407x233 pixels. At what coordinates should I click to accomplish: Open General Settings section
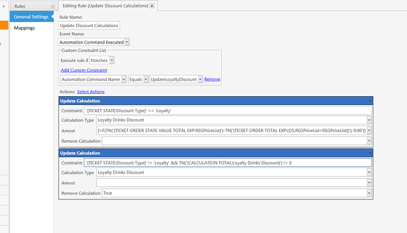pyautogui.click(x=31, y=17)
